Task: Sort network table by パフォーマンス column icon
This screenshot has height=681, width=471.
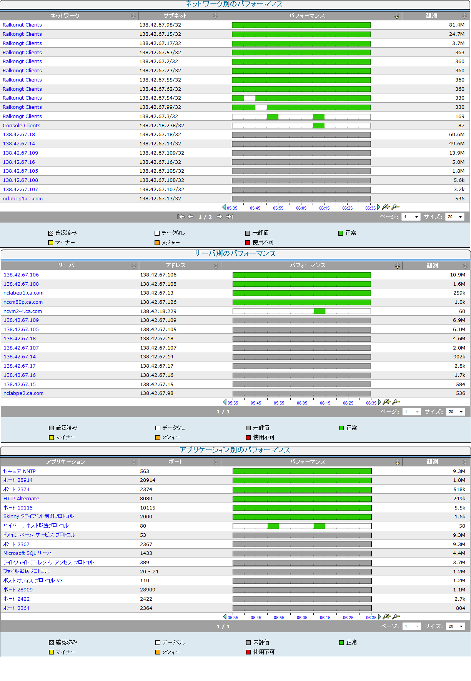Action: [397, 16]
